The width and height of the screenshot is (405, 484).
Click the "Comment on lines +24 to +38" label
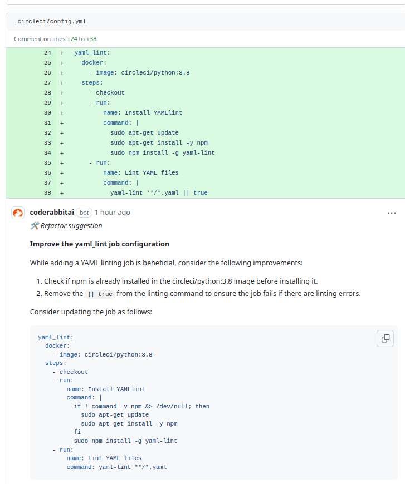[55, 39]
